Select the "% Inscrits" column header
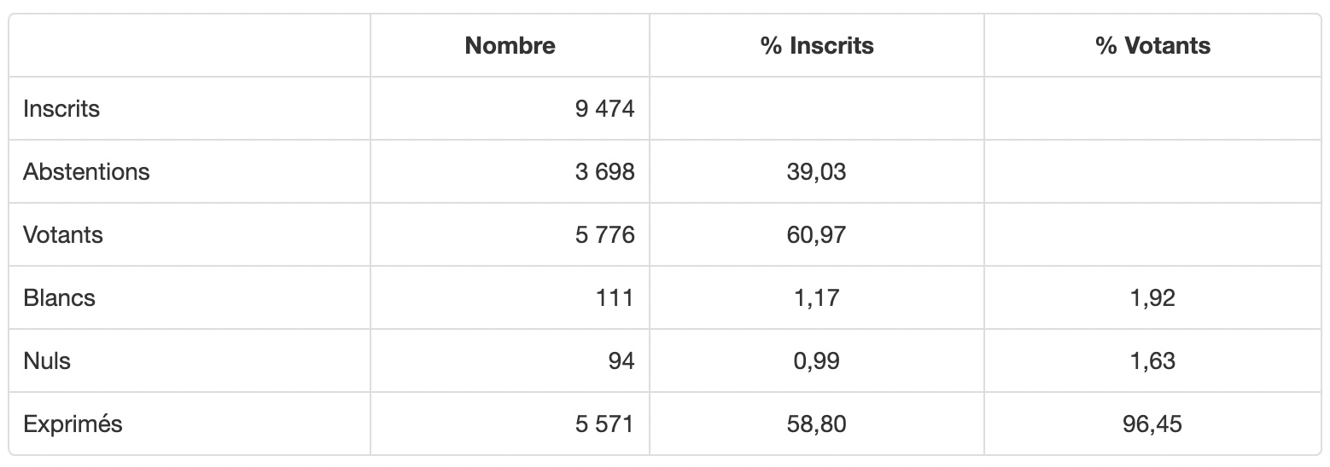This screenshot has width=1330, height=467. [x=817, y=45]
